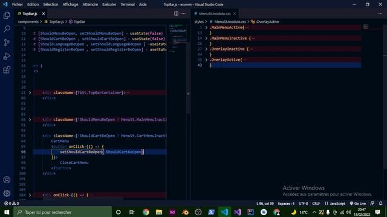
Task: Switch to the MenuSt.module.css tab
Action: (x=215, y=13)
